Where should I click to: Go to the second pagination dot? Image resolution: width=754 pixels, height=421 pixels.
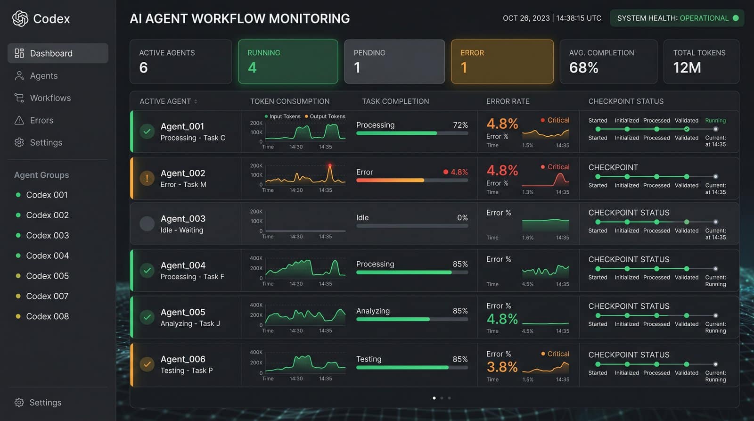pyautogui.click(x=442, y=398)
